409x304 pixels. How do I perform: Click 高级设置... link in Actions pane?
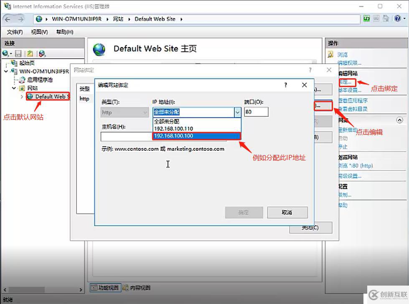[x=350, y=176]
